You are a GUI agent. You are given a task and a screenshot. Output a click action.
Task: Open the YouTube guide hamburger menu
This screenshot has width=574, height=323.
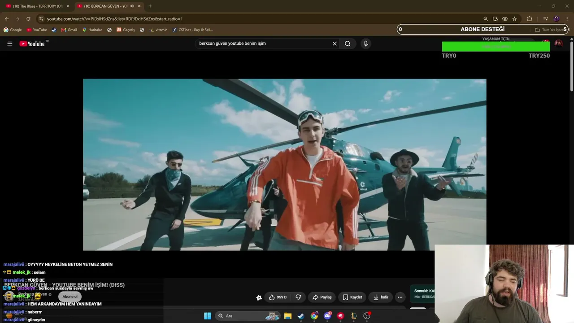coord(9,44)
